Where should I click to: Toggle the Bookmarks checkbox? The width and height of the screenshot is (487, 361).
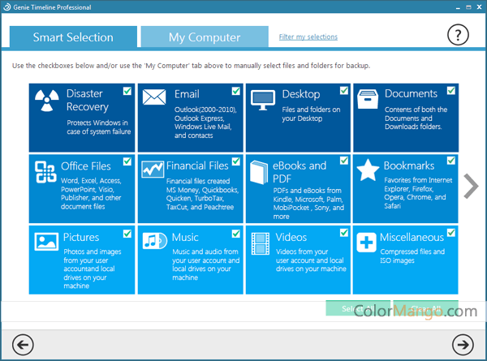click(x=451, y=161)
